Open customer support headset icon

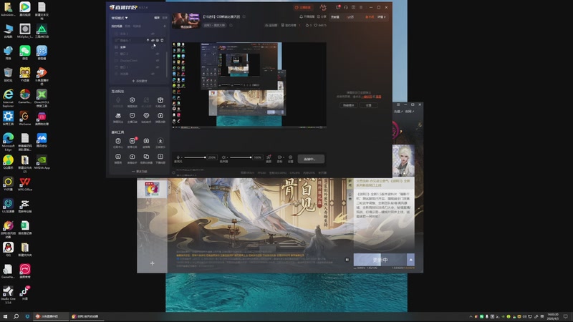click(x=346, y=7)
